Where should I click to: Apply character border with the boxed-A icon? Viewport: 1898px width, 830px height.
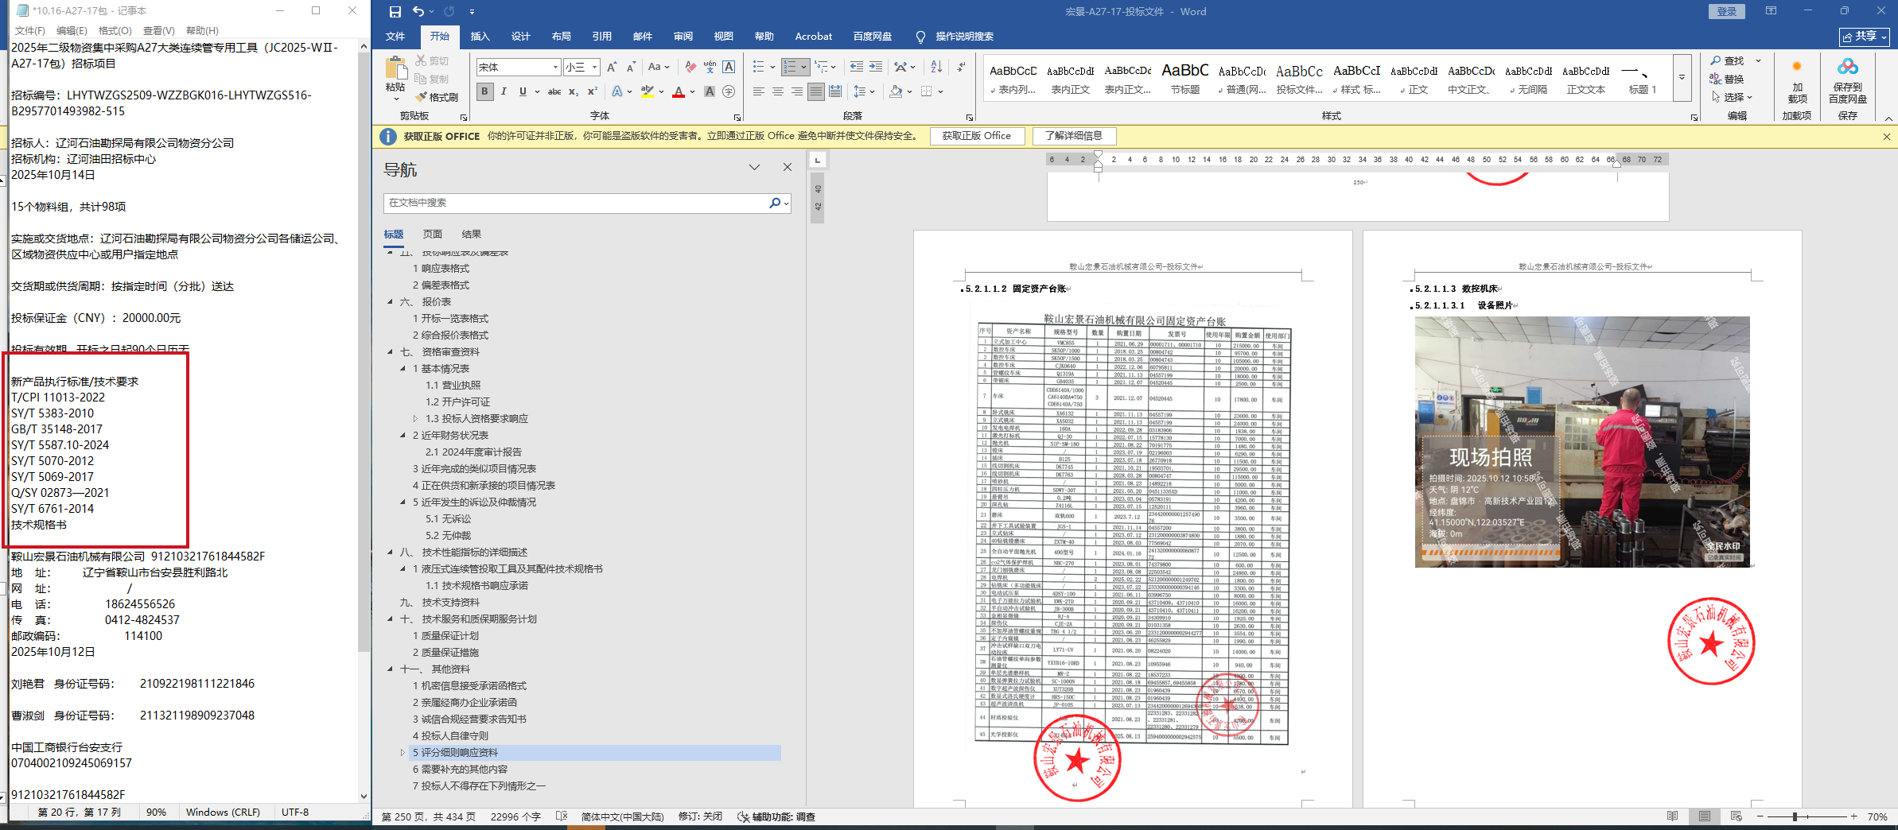click(x=729, y=68)
